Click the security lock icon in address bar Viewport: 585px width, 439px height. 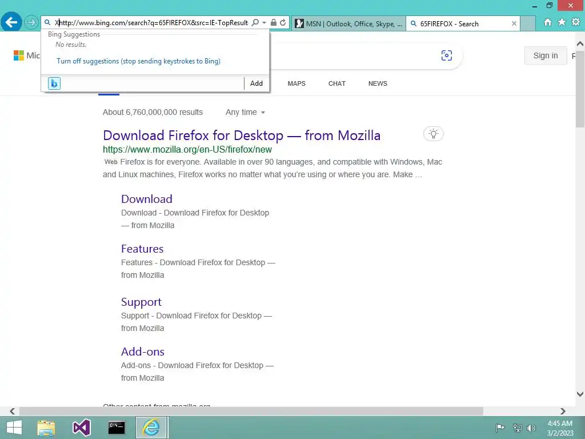(274, 23)
